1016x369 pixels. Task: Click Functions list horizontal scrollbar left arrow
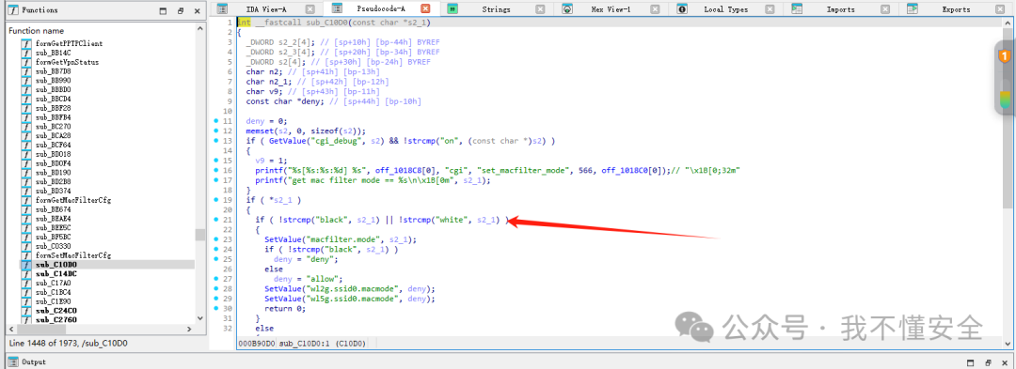point(10,329)
